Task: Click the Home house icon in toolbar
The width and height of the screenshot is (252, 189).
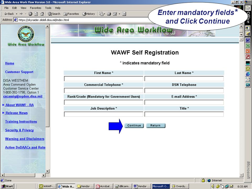Action: point(42,14)
